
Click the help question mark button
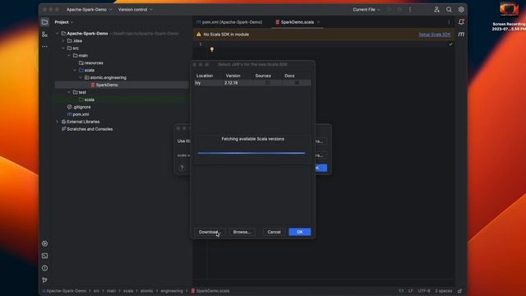[182, 168]
